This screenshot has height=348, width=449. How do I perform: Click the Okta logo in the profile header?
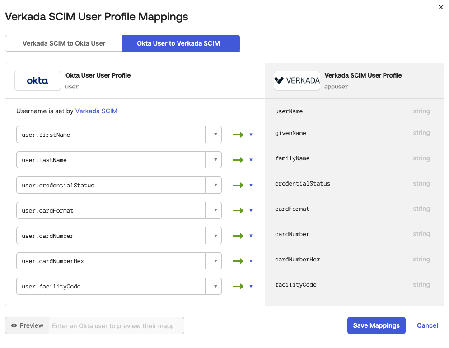(37, 81)
